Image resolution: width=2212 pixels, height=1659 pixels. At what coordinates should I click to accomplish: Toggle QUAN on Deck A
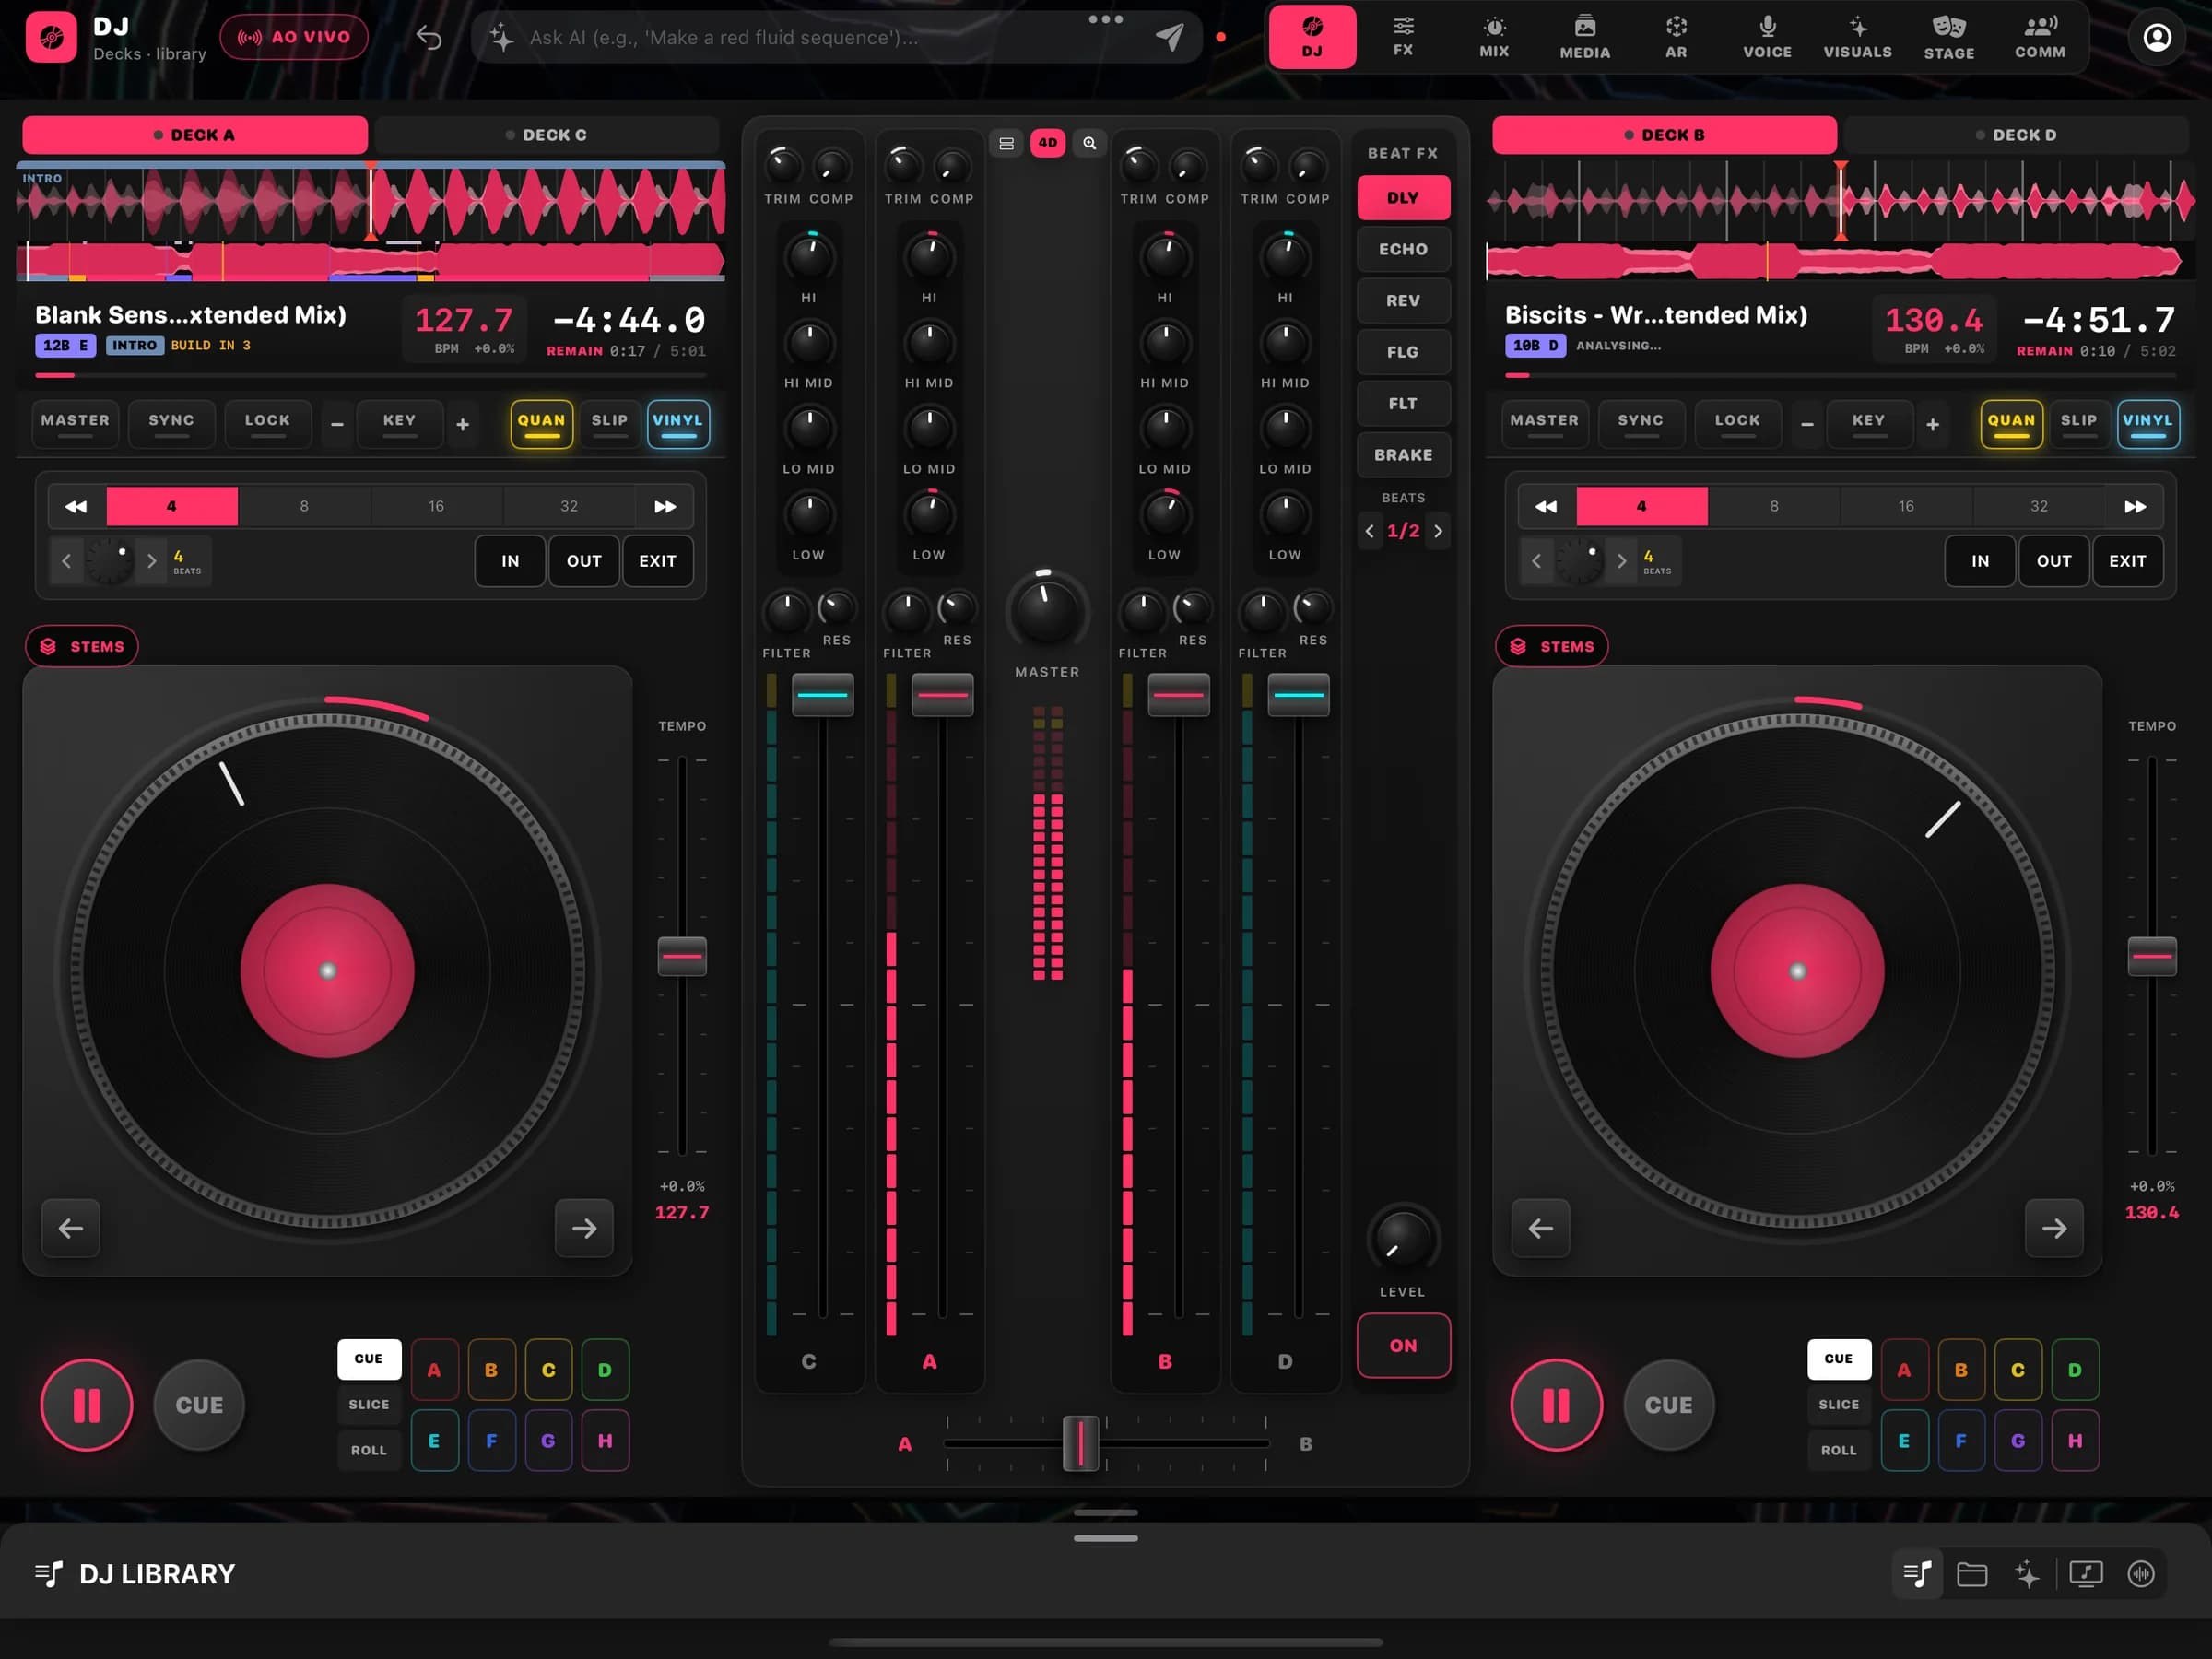click(541, 423)
